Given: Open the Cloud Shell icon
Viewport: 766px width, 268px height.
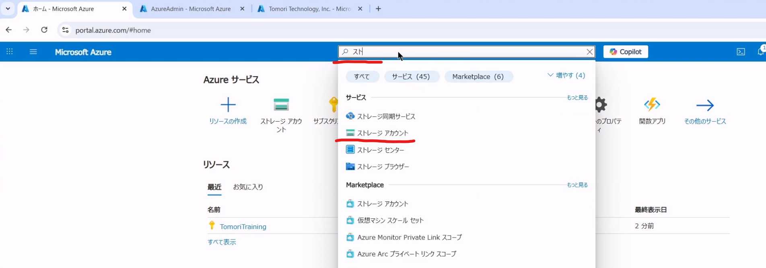Looking at the screenshot, I should tap(741, 52).
